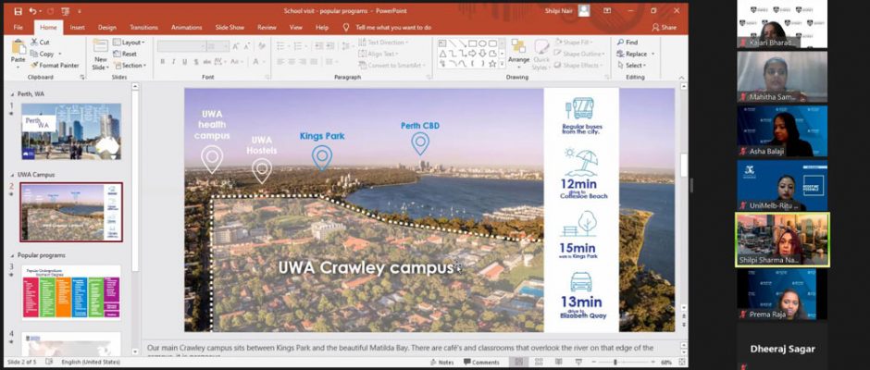Click Asha Balaji's video tile

[x=782, y=131]
